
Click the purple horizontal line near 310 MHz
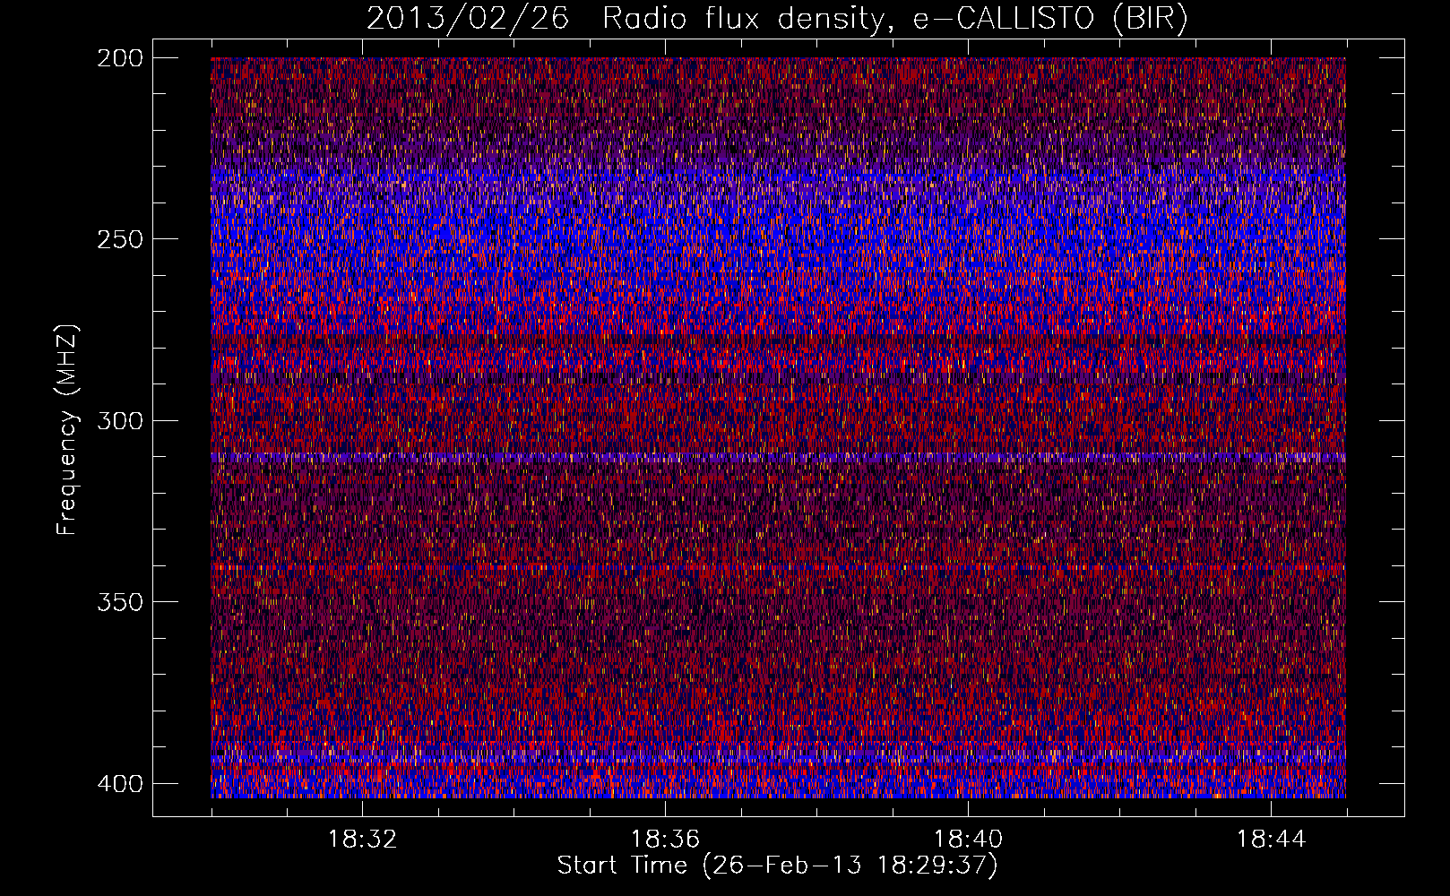pyautogui.click(x=778, y=458)
